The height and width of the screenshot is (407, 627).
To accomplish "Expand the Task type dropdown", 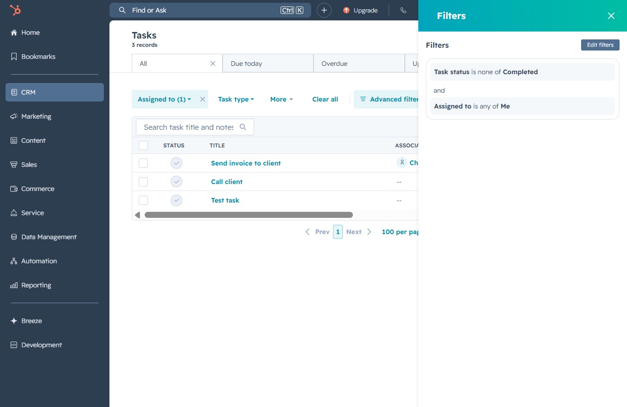I will [236, 99].
